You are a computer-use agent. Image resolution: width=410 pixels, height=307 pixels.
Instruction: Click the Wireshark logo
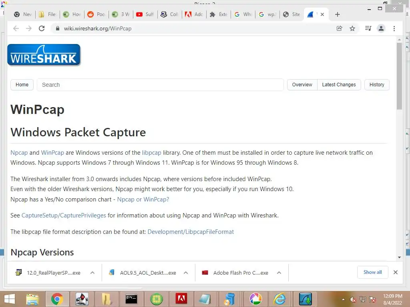pos(44,54)
